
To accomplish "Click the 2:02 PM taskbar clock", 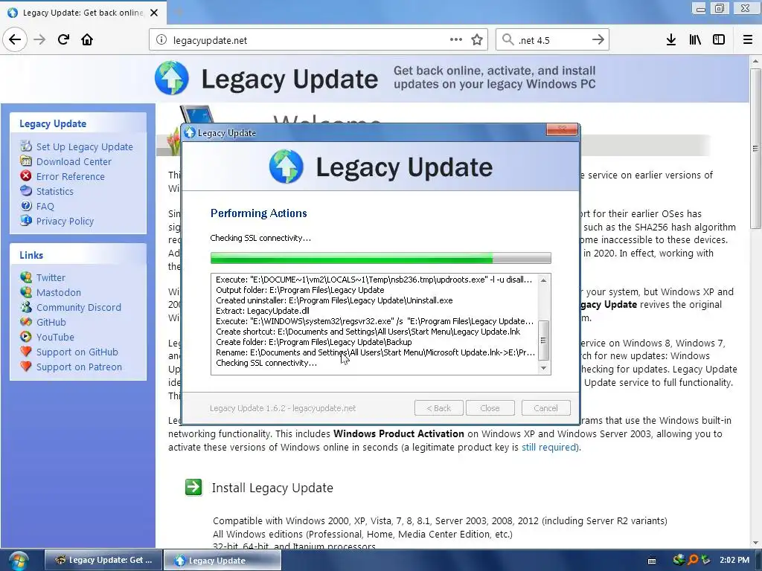I will point(734,560).
